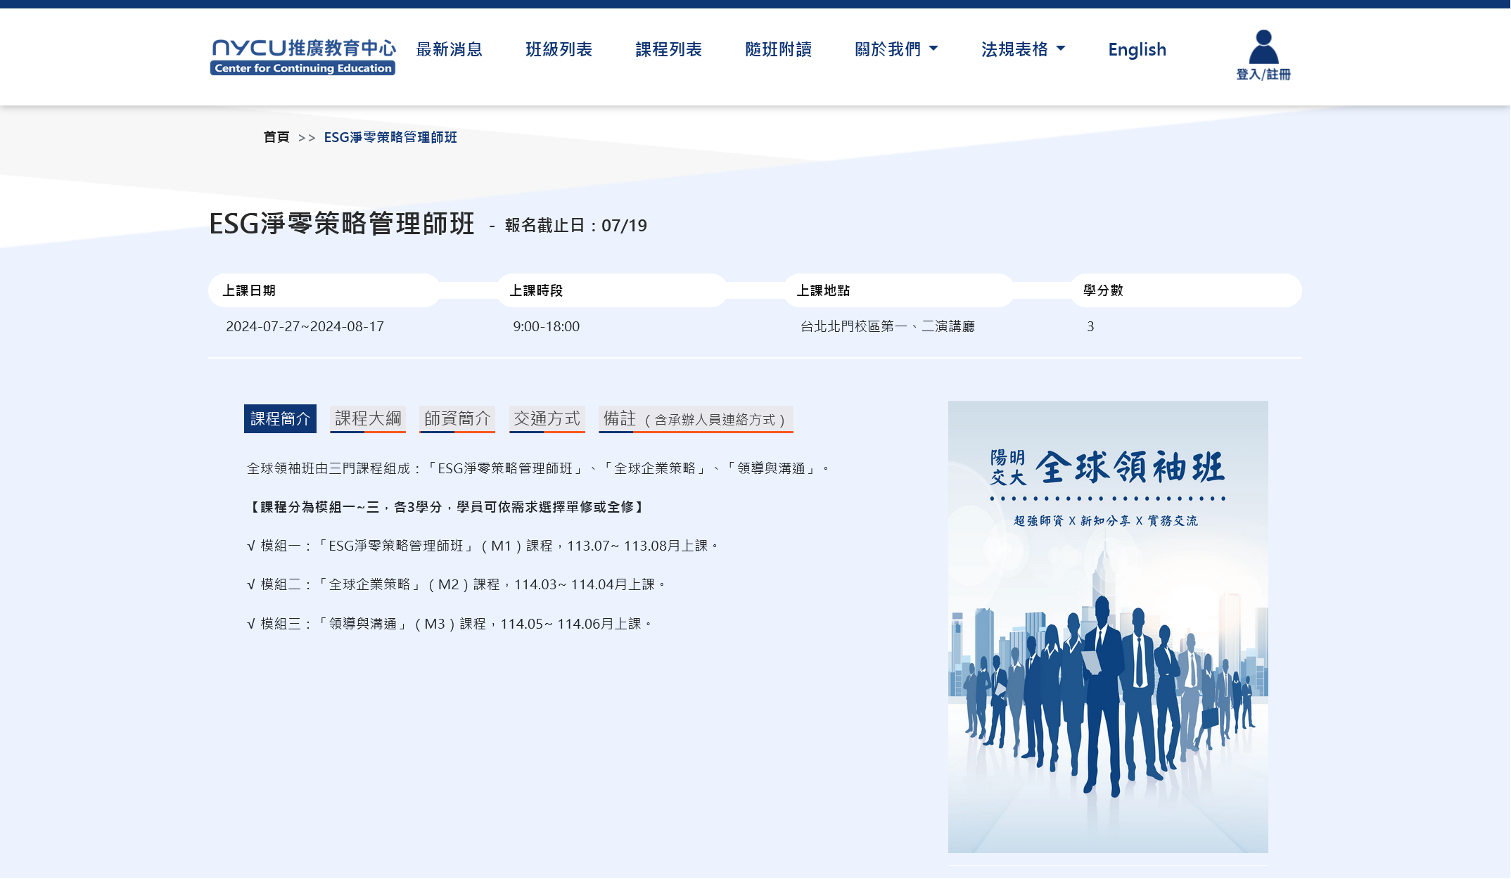Click the NYCU Center for Continuing Education logo
The height and width of the screenshot is (879, 1511).
click(x=302, y=56)
